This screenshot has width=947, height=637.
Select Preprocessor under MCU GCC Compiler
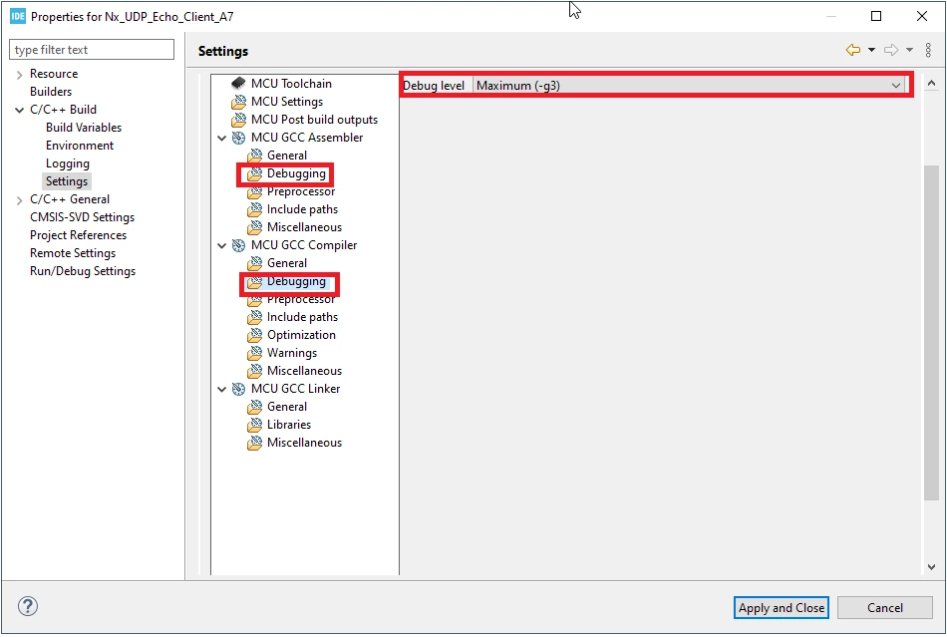tap(301, 299)
